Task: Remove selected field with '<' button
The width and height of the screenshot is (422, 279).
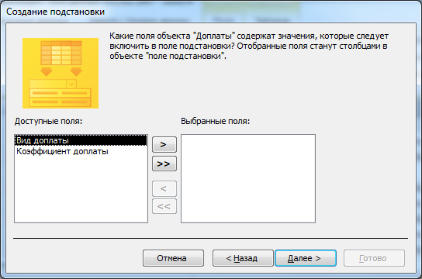Action: (164, 188)
